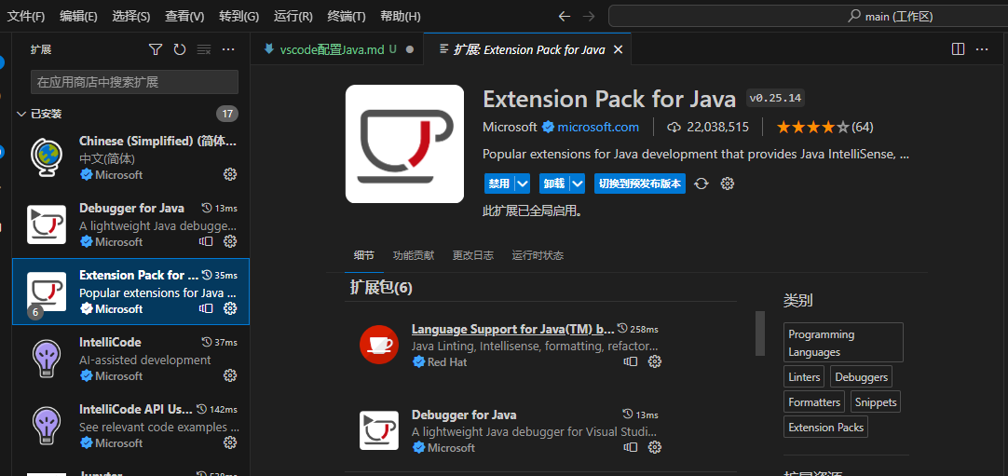This screenshot has height=476, width=1008.
Task: Go forward with the navigation arrow
Action: click(x=588, y=16)
